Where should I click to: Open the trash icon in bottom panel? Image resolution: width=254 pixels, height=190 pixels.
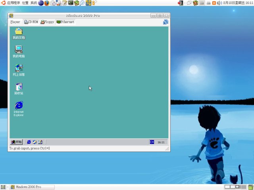(250, 187)
